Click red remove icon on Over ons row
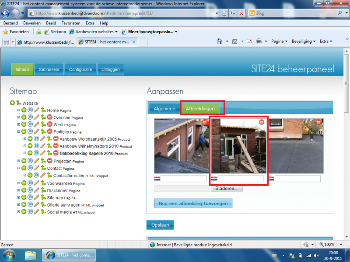The width and height of the screenshot is (350, 262). (50, 117)
